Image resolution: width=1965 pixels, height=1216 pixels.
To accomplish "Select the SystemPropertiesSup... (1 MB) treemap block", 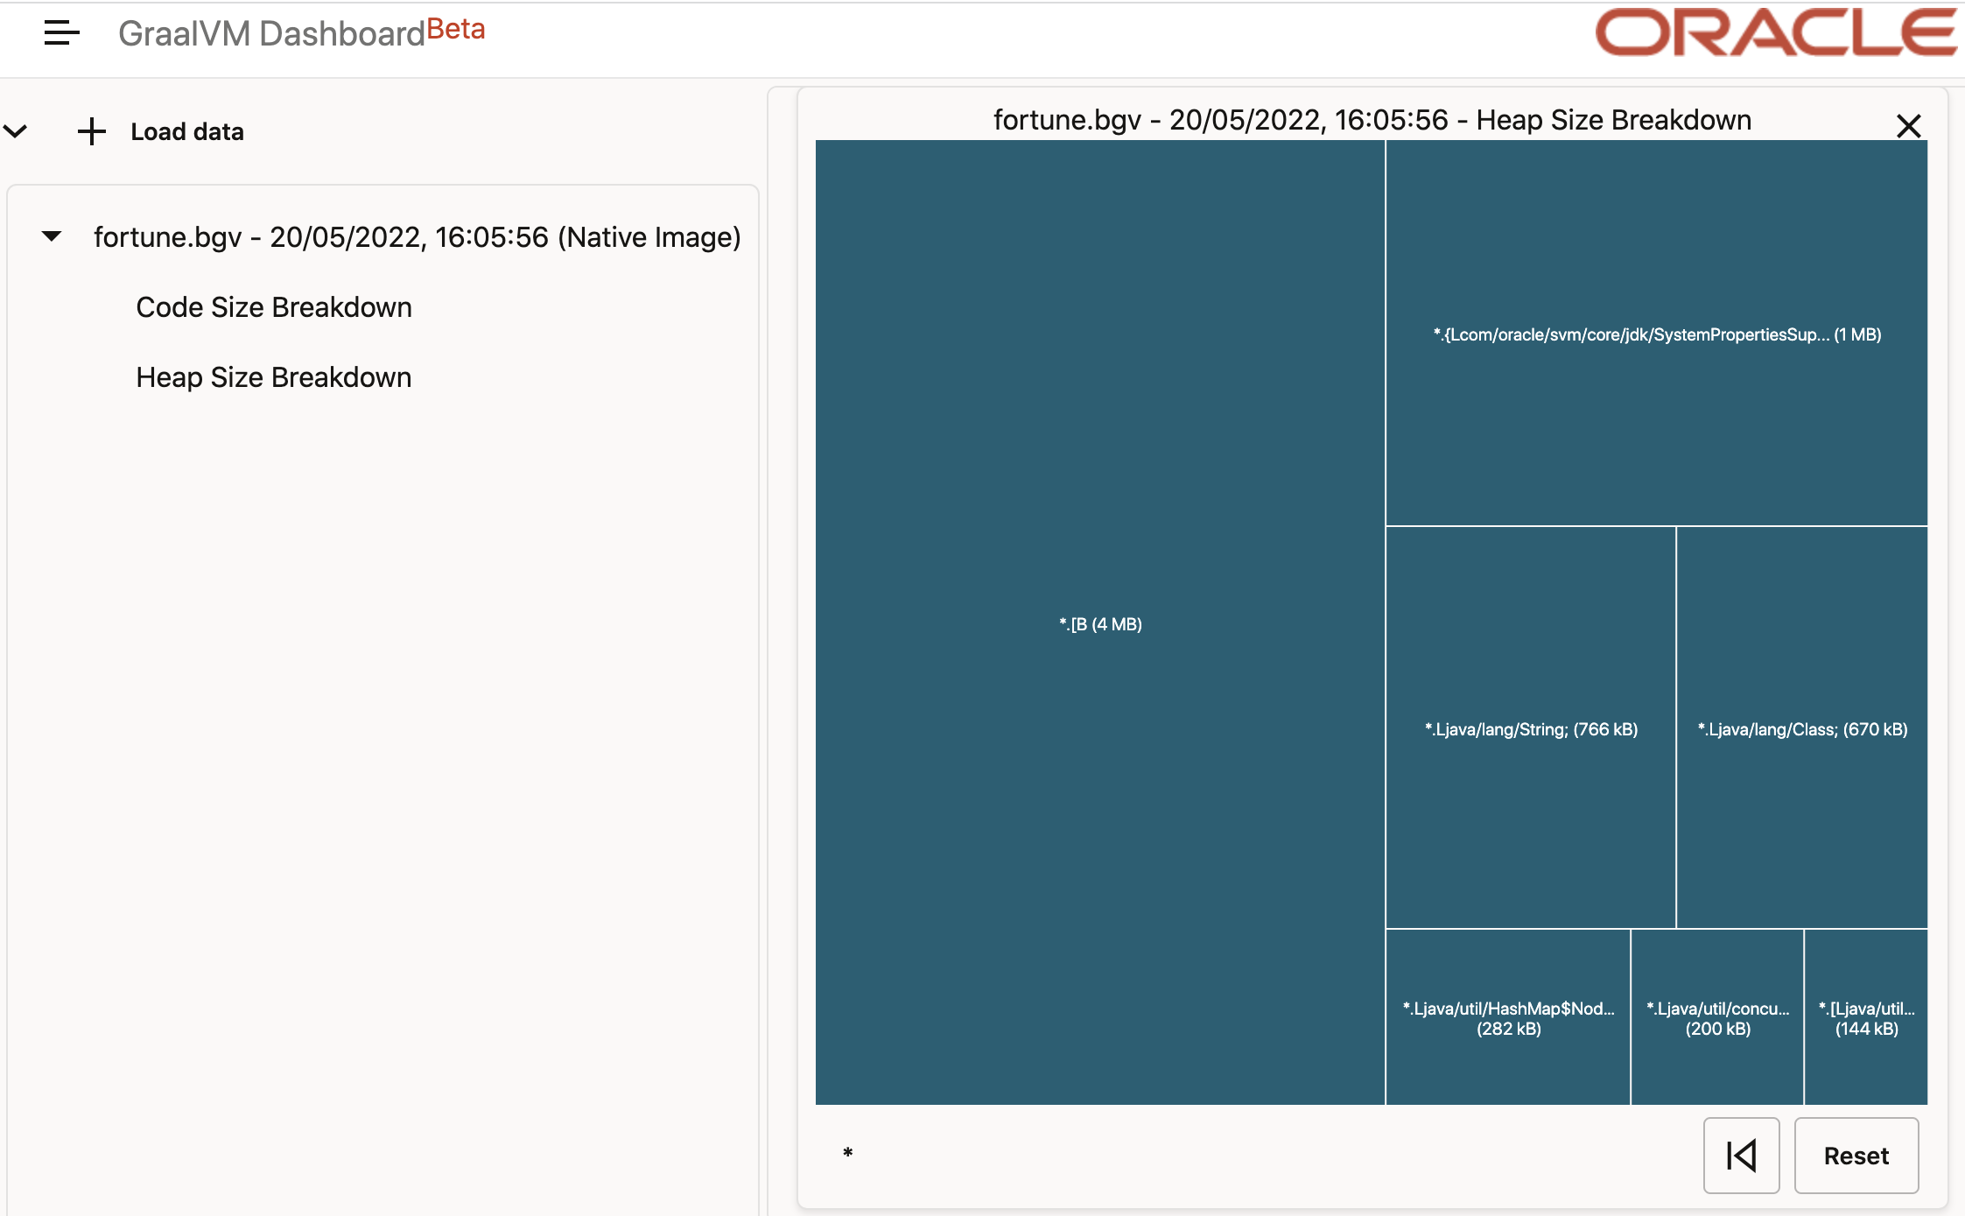I will pos(1657,333).
